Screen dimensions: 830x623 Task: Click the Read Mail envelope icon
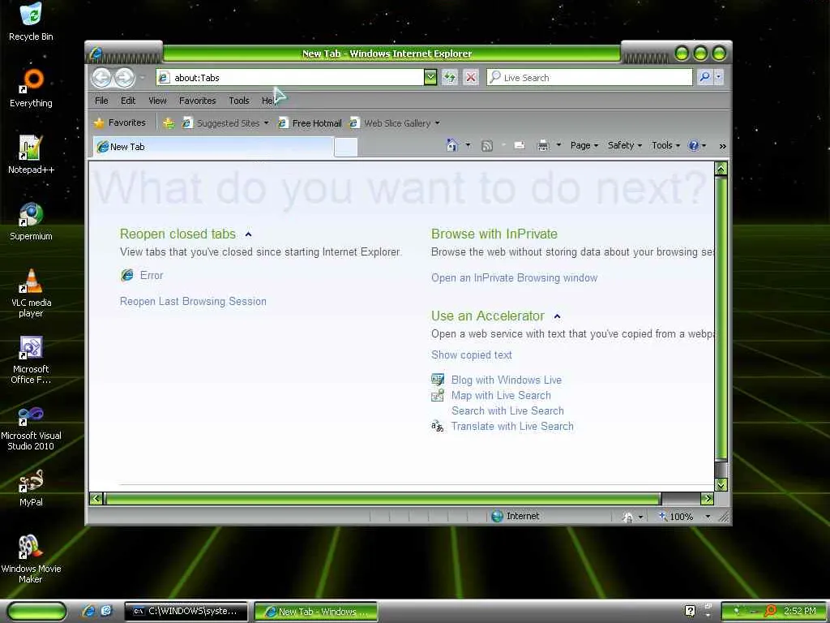[x=520, y=145]
